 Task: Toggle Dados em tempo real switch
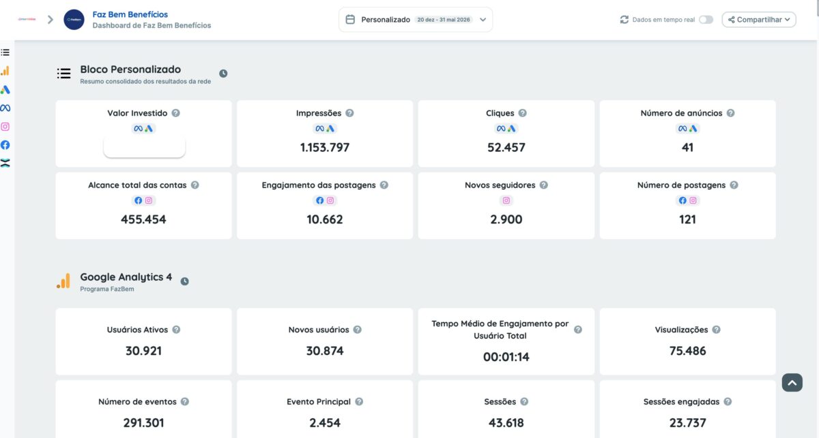706,20
